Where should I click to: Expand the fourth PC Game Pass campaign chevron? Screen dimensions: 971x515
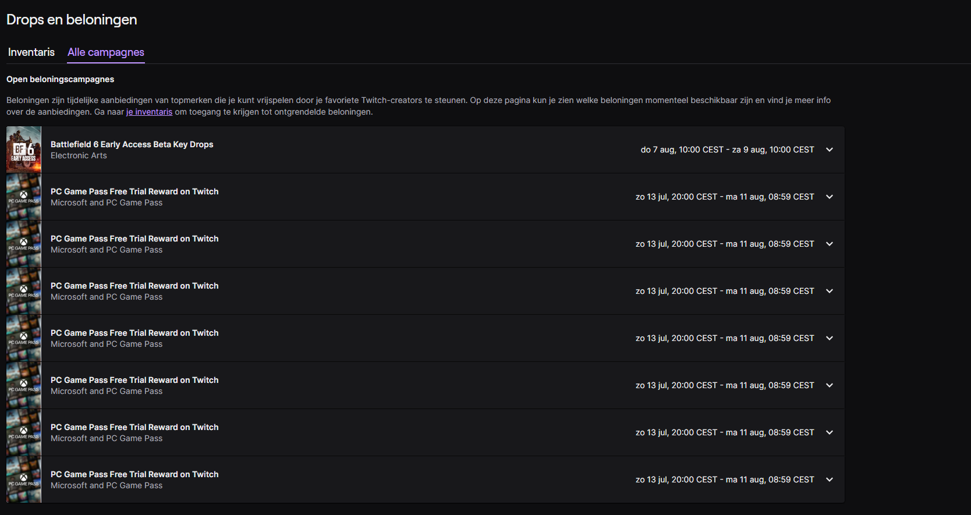pos(830,338)
